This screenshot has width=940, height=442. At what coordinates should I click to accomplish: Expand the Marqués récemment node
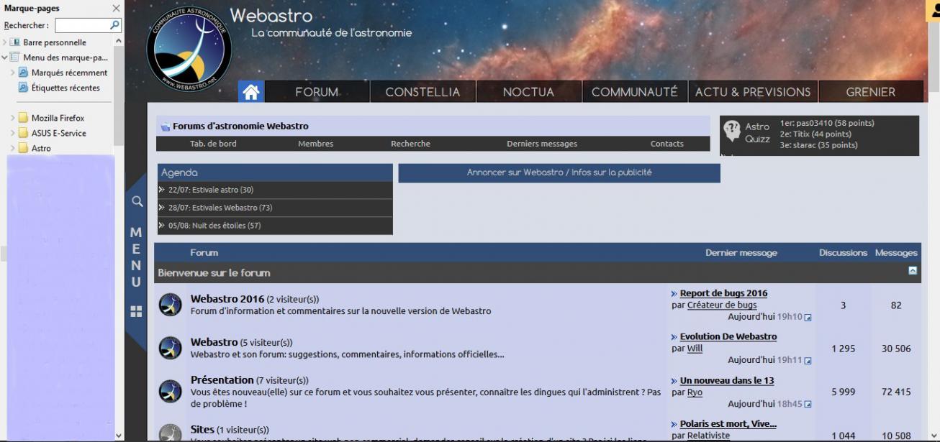[x=12, y=73]
